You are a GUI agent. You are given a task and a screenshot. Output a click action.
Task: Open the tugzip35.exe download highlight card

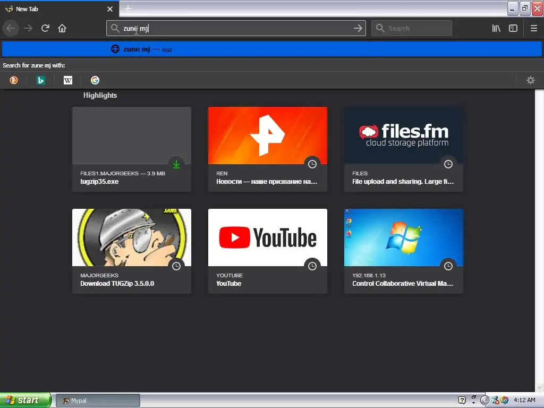pyautogui.click(x=132, y=149)
